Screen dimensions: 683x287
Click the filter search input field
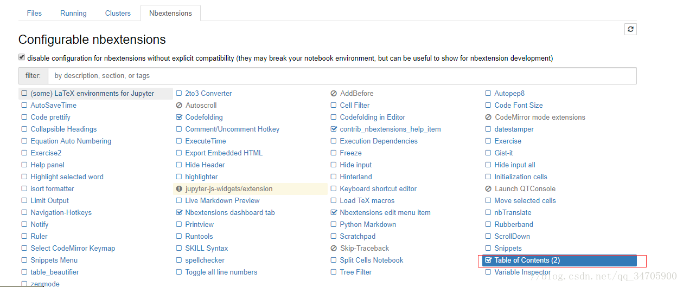pyautogui.click(x=342, y=76)
